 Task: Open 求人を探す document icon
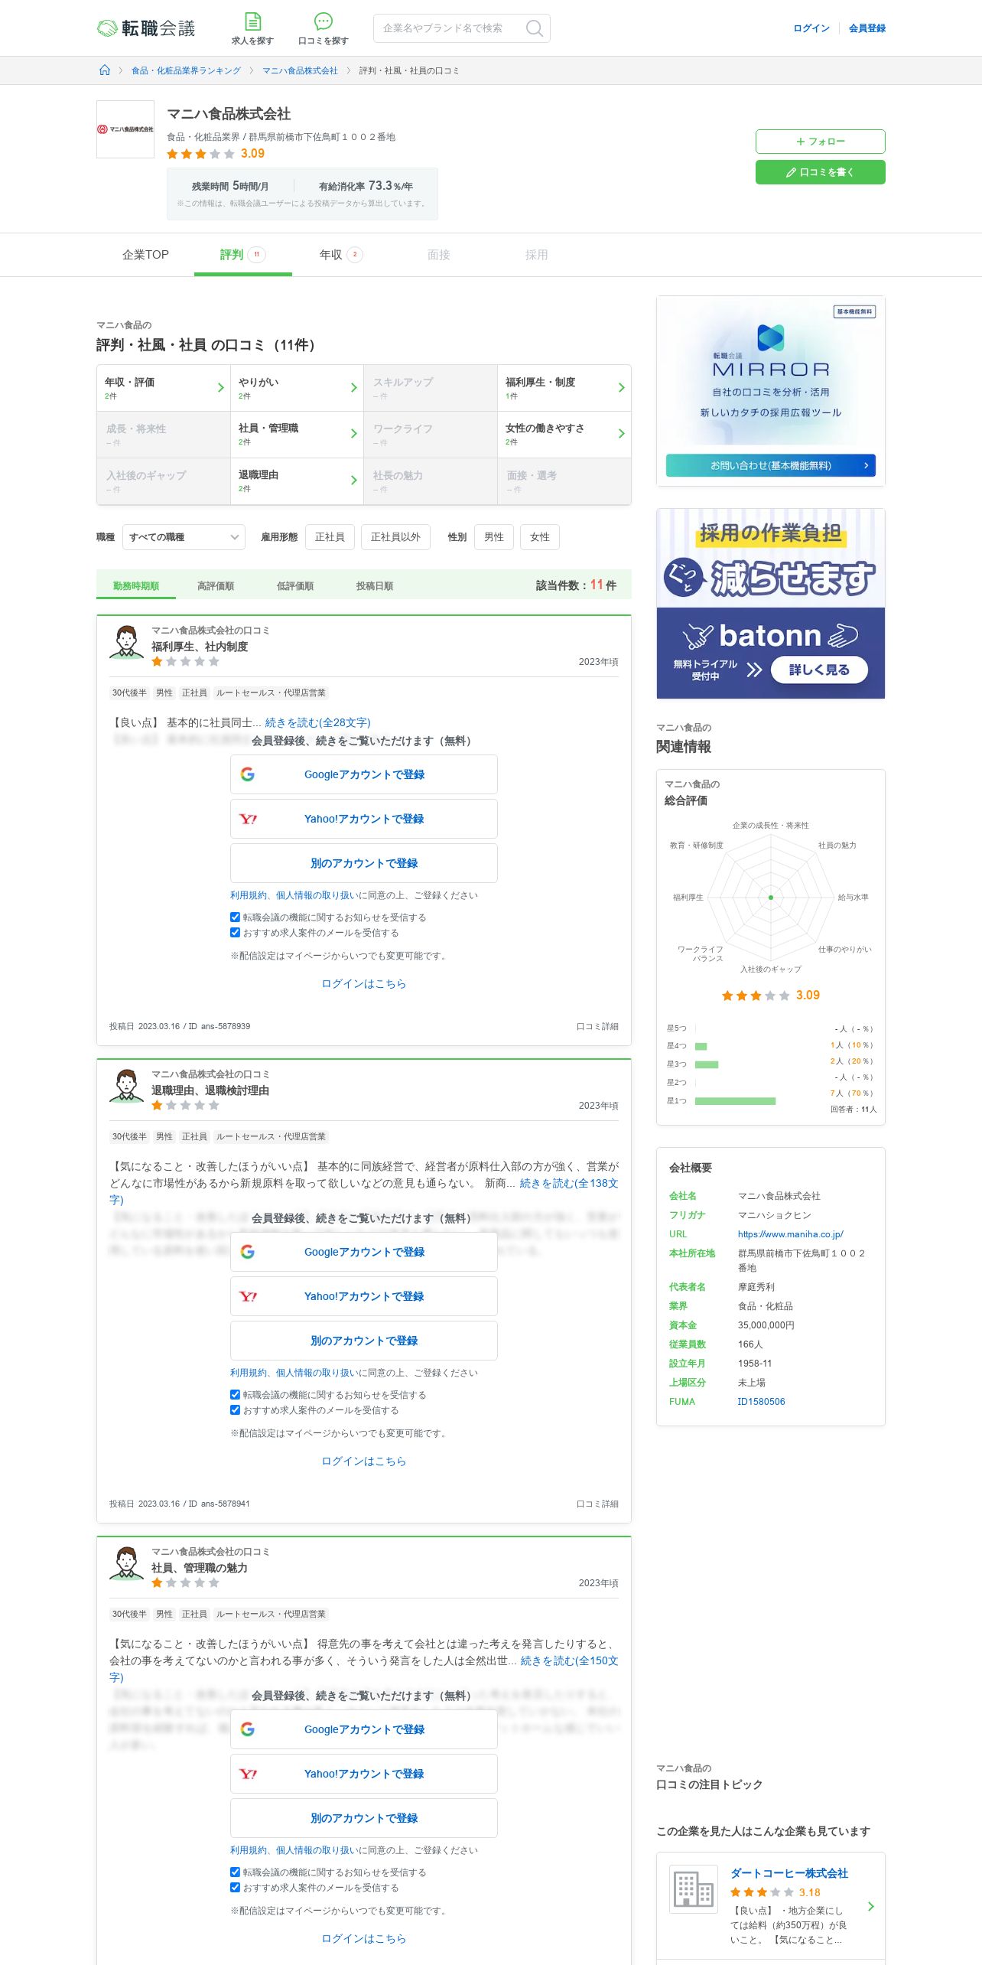click(x=252, y=21)
